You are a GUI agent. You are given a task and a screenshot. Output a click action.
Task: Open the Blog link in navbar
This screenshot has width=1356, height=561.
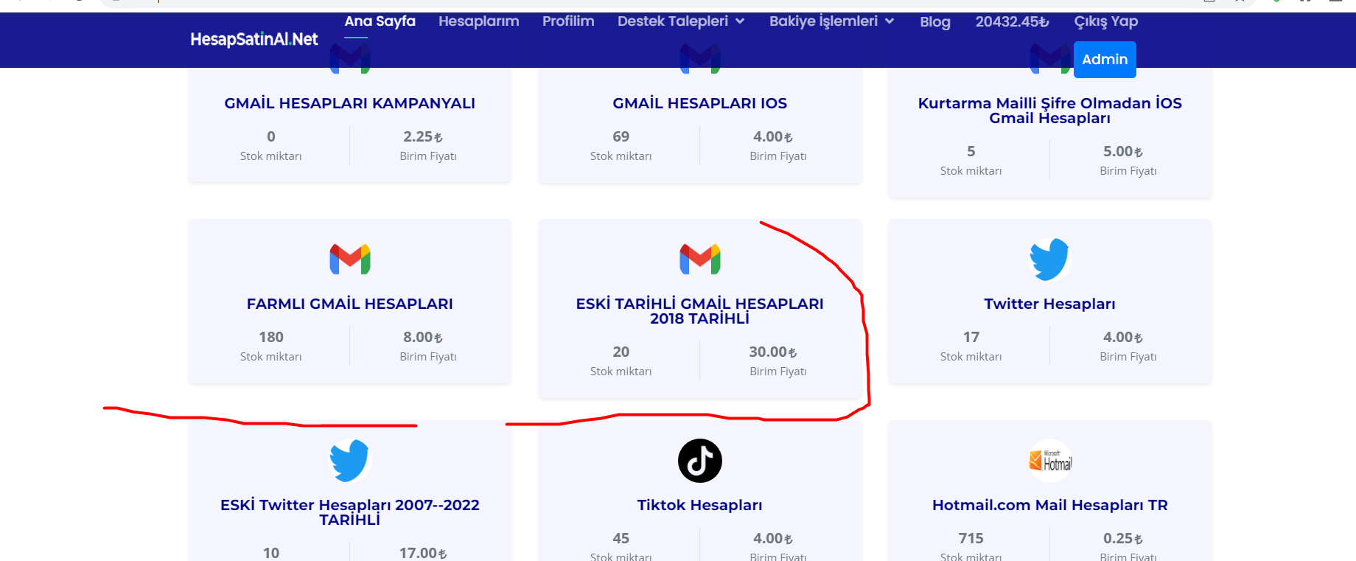point(935,22)
